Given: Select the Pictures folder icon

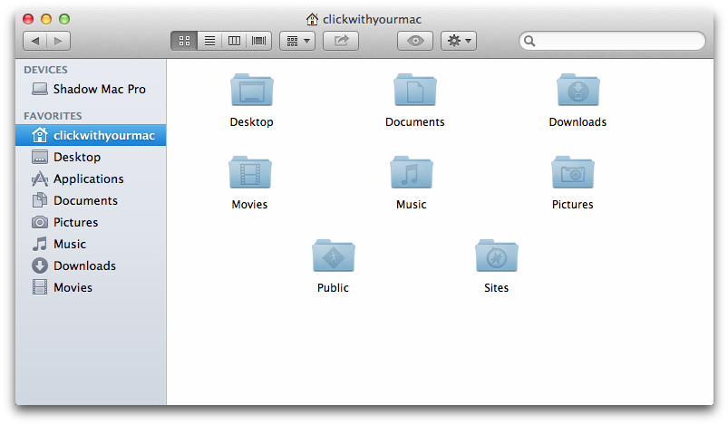Looking at the screenshot, I should (x=572, y=172).
